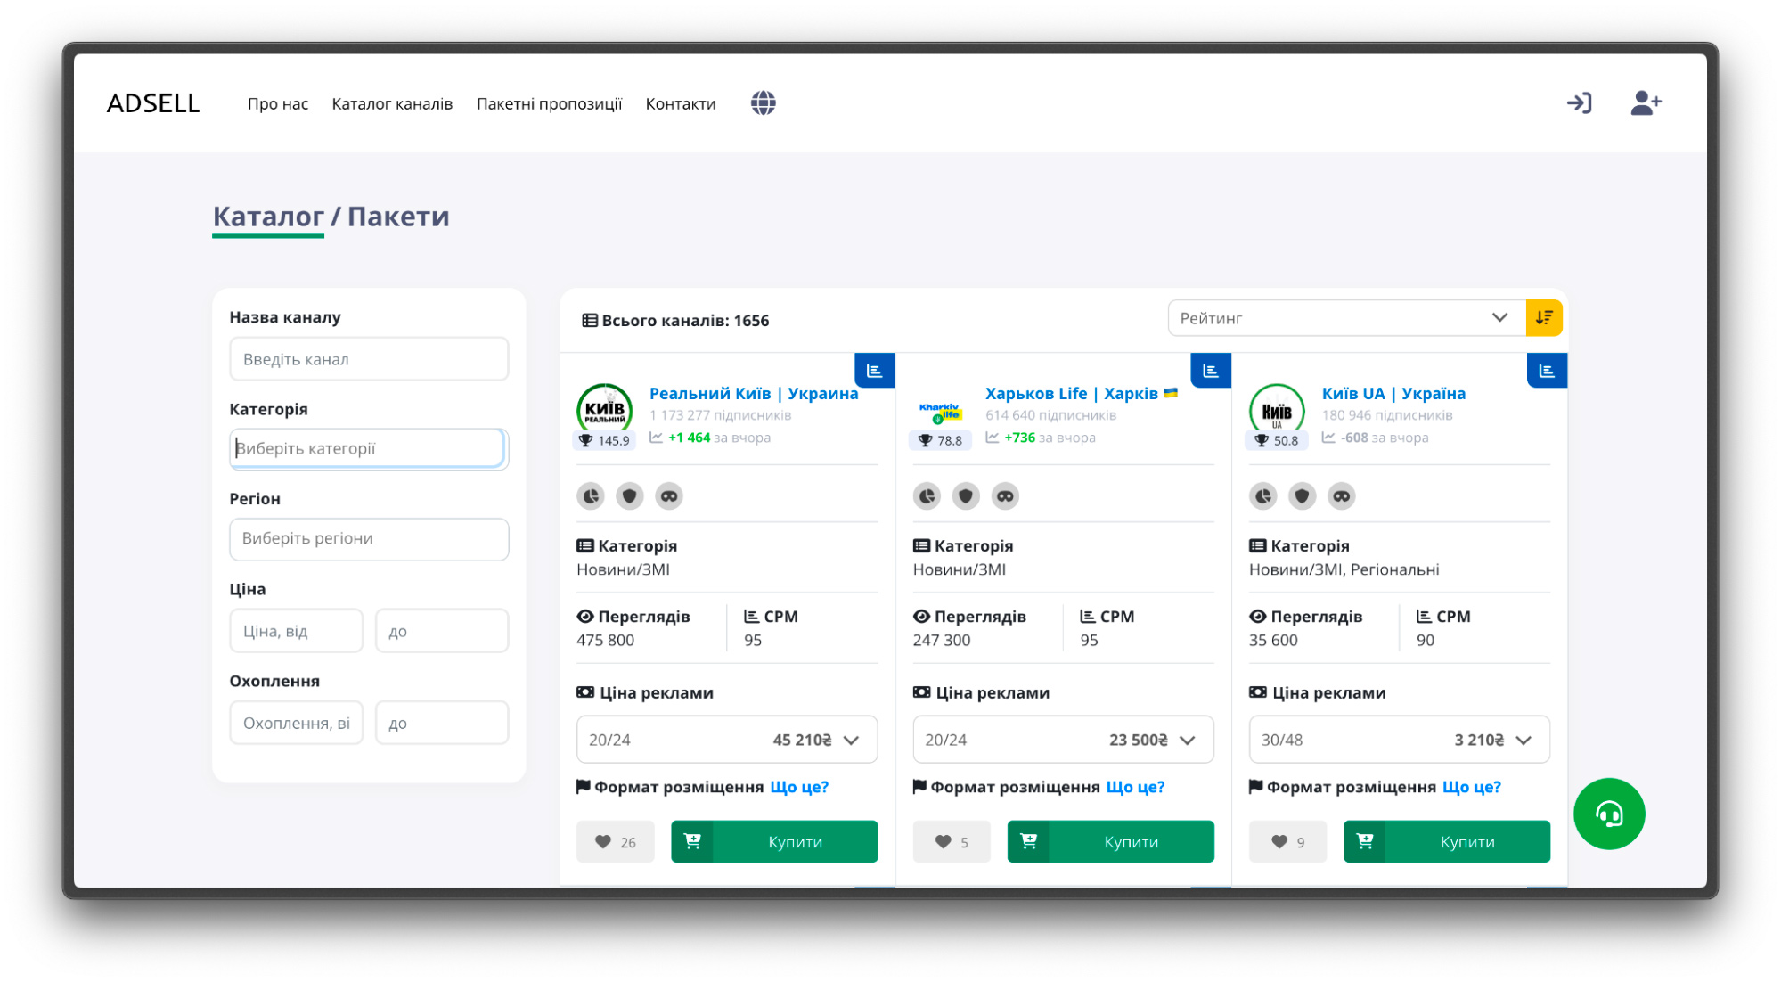
Task: Open Контакти menu item
Action: pyautogui.click(x=681, y=103)
